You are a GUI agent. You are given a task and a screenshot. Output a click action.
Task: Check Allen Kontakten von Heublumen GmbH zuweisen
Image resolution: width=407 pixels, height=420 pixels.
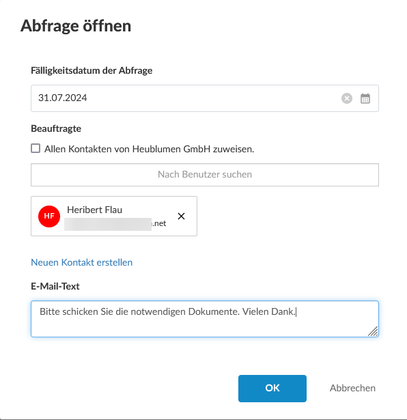(x=36, y=148)
